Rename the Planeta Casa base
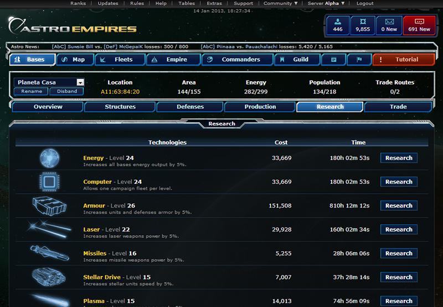The width and height of the screenshot is (443, 307). (x=32, y=91)
